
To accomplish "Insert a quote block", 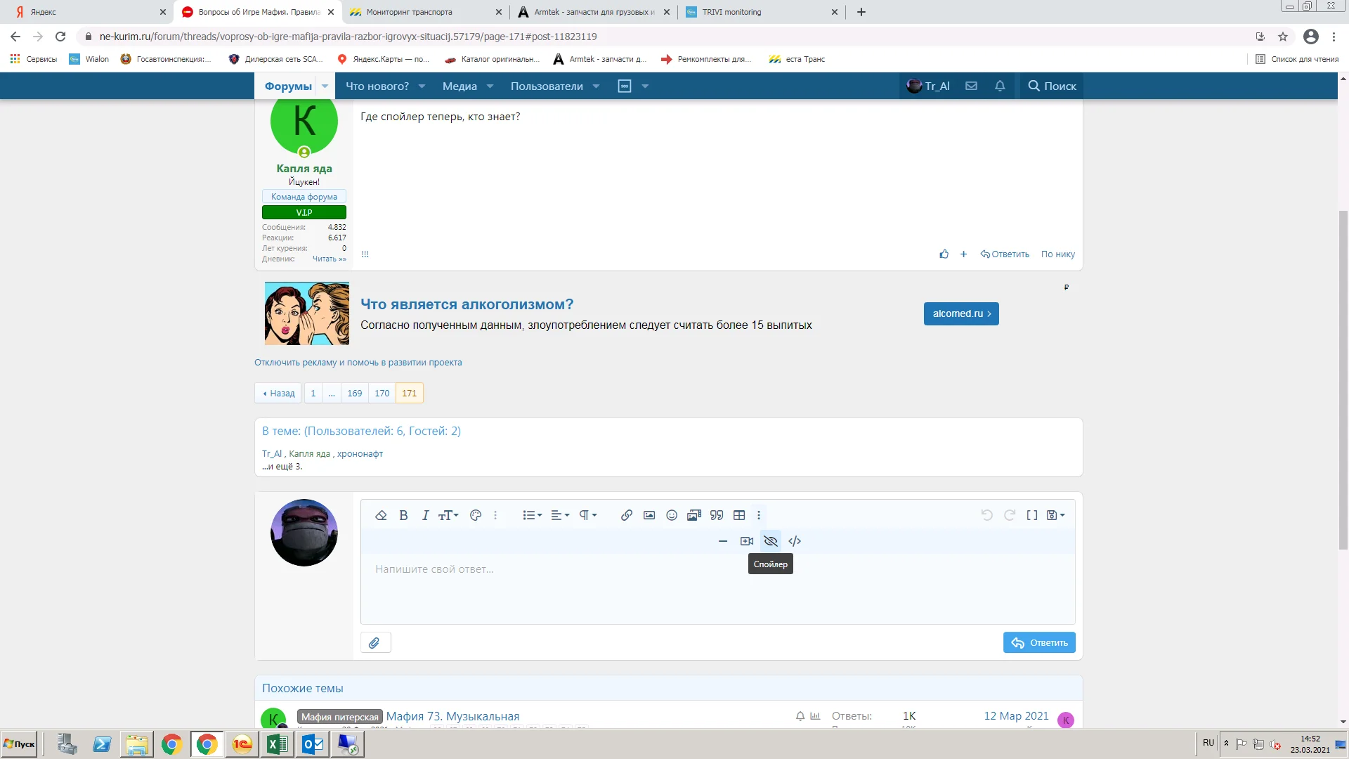I will (x=717, y=514).
